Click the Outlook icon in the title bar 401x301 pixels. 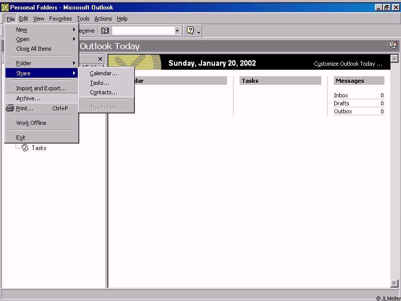click(x=5, y=8)
